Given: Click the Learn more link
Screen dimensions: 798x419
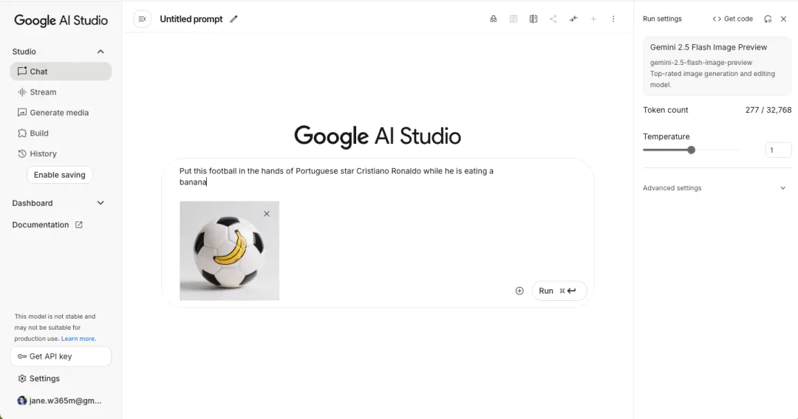Looking at the screenshot, I should point(78,339).
